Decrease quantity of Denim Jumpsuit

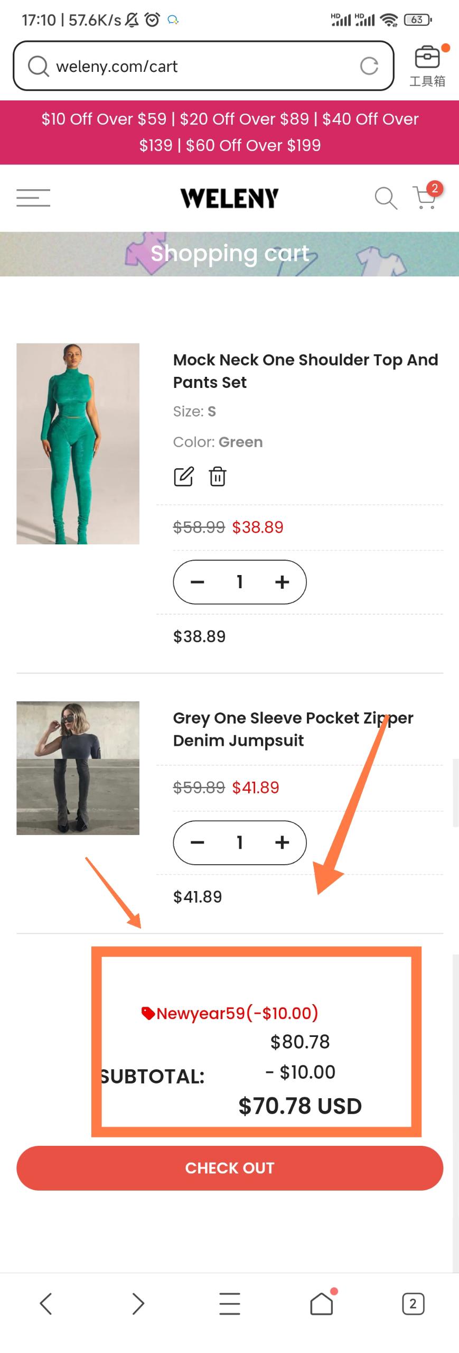click(198, 842)
